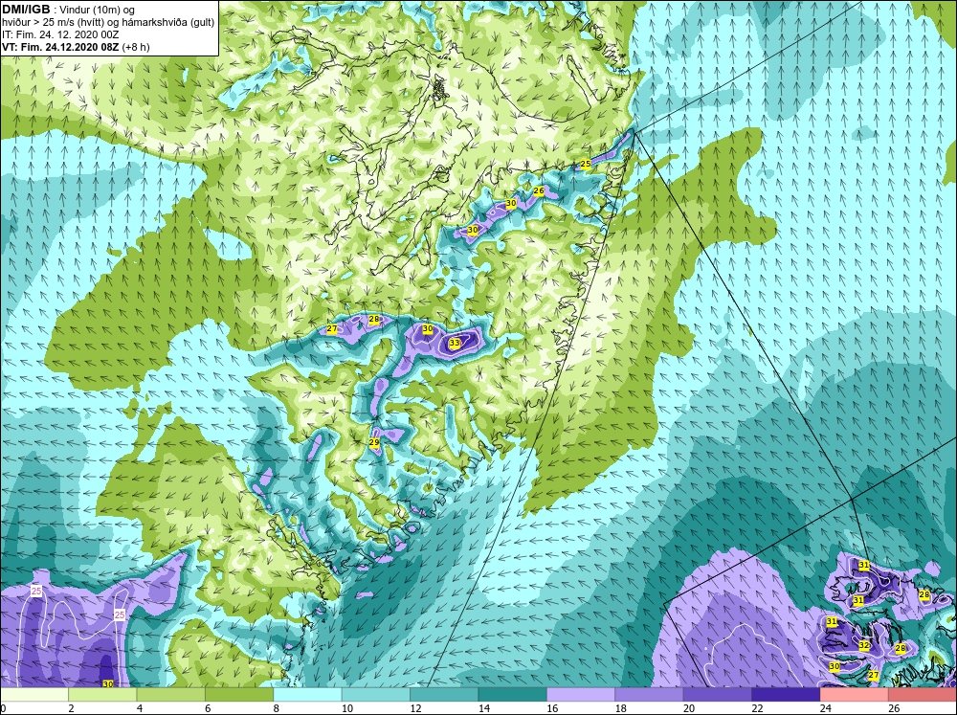
Task: Select the 'Vindur (10m) og' header text
Action: (x=97, y=10)
